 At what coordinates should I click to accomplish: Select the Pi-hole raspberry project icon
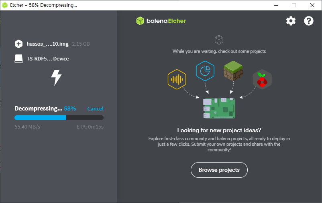(x=262, y=80)
